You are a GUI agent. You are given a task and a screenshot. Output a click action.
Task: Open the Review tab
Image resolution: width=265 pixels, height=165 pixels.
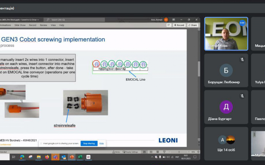[x=43, y=25]
